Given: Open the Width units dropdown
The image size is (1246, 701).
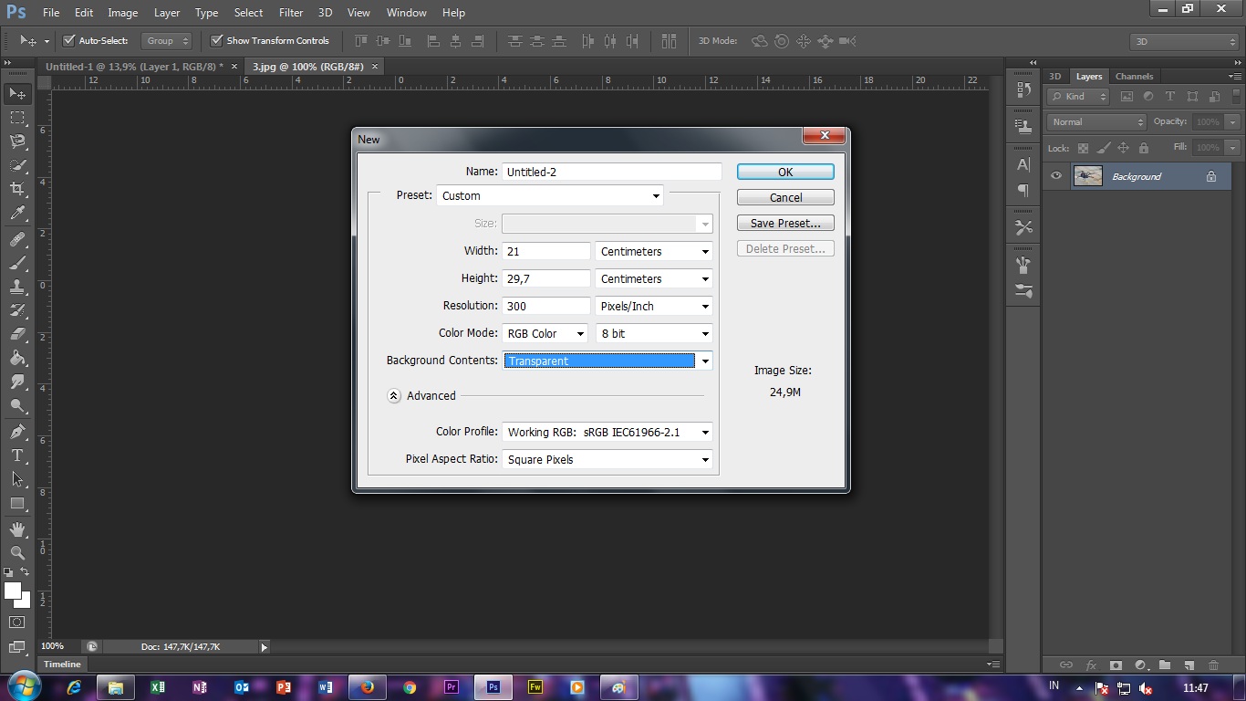Looking at the screenshot, I should pos(654,251).
